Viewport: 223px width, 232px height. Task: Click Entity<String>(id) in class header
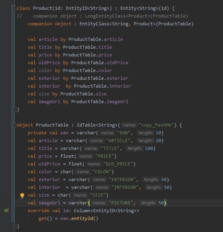[144, 8]
